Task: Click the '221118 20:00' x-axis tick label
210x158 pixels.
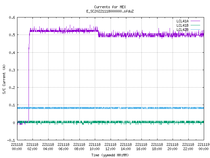Action: [x=172, y=147]
